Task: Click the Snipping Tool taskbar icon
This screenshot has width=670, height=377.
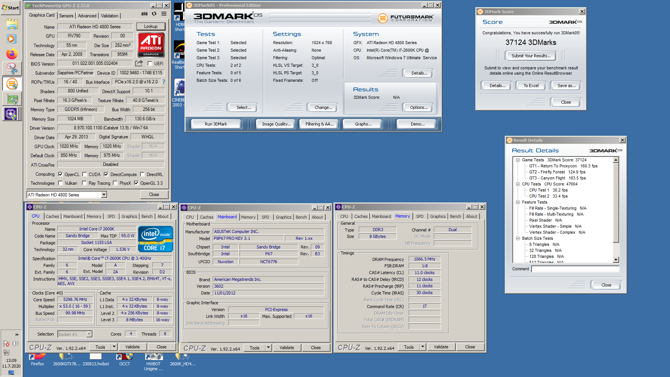Action: click(x=12, y=69)
